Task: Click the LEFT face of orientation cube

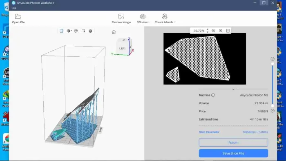Action: [123, 49]
